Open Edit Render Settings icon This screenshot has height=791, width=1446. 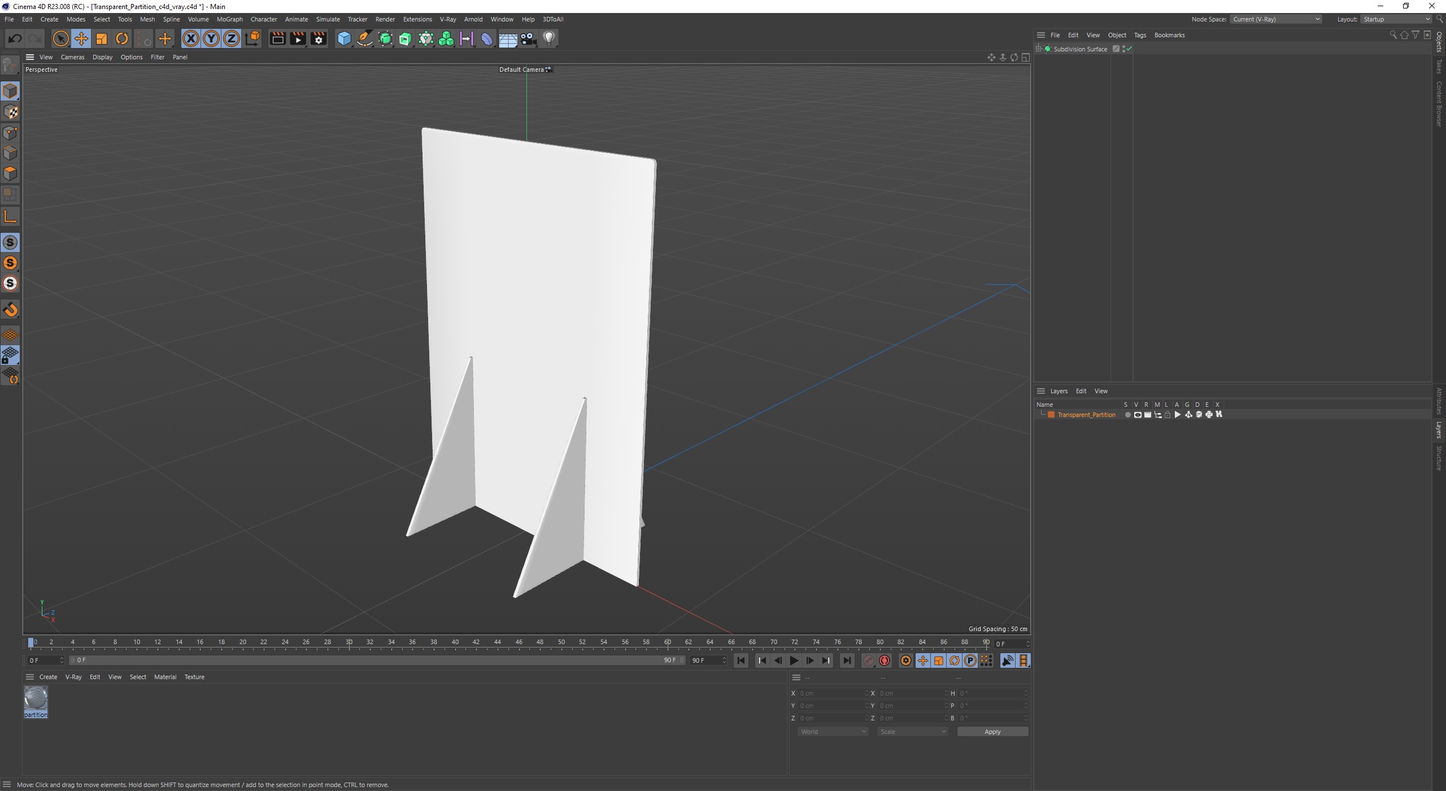coord(319,38)
